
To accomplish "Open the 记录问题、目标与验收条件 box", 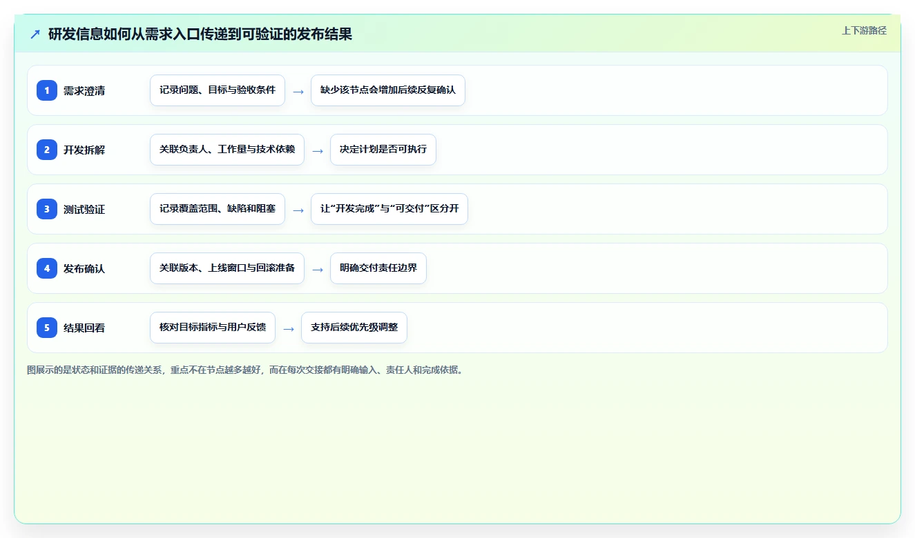I will tap(218, 90).
